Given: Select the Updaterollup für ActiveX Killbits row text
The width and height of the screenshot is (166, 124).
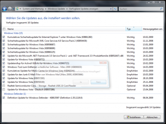Looking at the screenshot, I should [38, 63].
